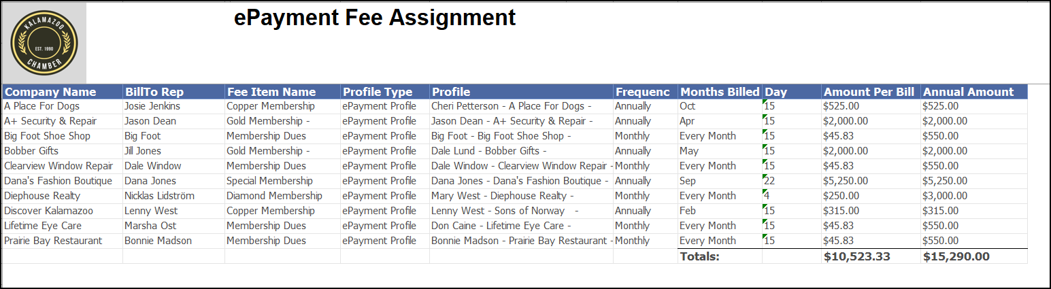Select the ePayment Fee Assignment title

click(x=375, y=18)
